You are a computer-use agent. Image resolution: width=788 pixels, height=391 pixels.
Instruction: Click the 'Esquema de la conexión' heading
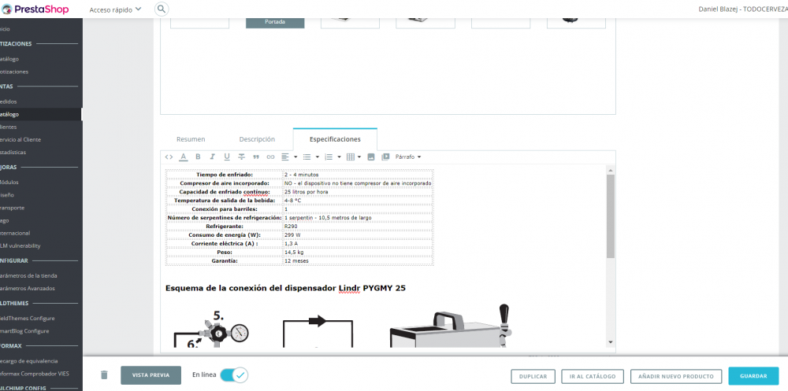click(x=285, y=288)
